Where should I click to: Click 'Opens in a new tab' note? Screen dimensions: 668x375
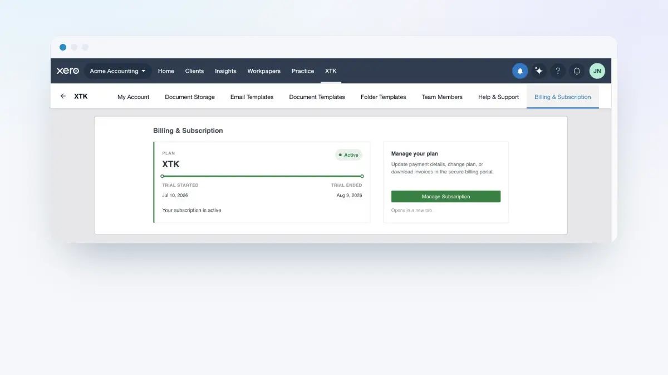pos(411,211)
